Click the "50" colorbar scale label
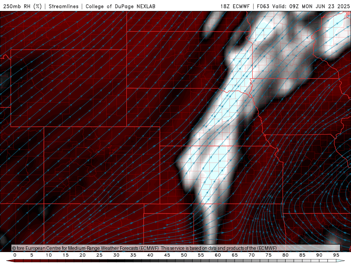The height and width of the screenshot is (263, 351). [x=184, y=255]
